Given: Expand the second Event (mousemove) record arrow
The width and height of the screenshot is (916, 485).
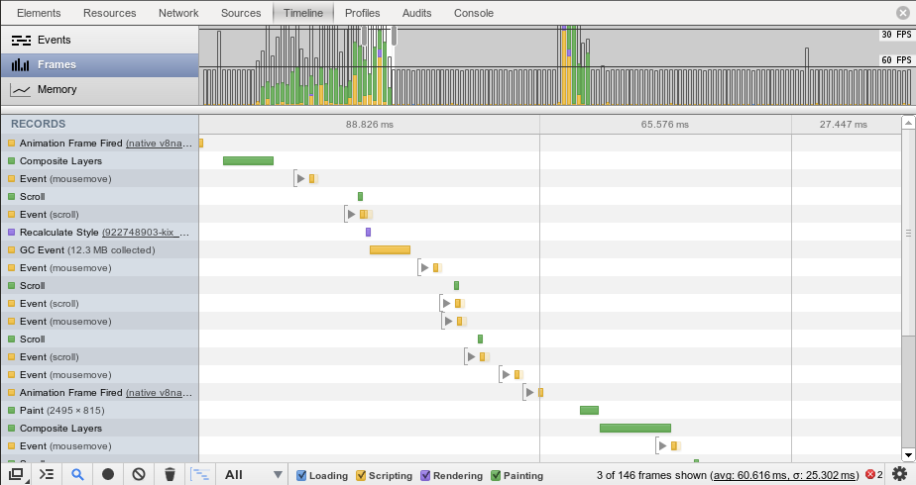Looking at the screenshot, I should click(424, 267).
